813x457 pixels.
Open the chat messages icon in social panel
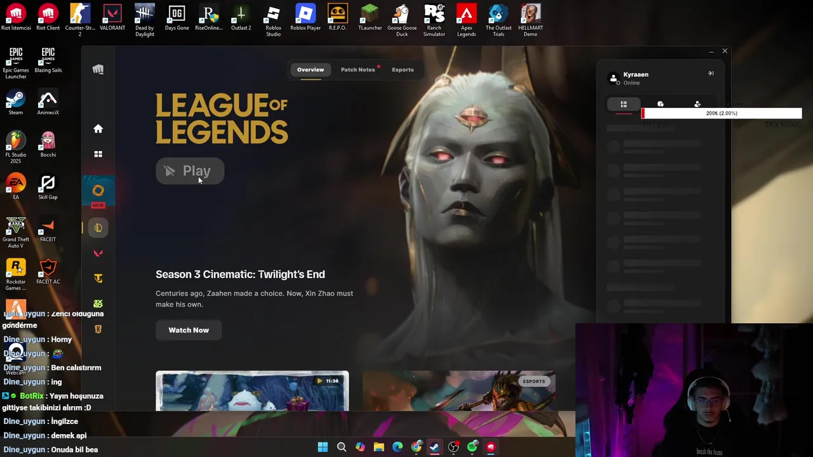coord(661,104)
